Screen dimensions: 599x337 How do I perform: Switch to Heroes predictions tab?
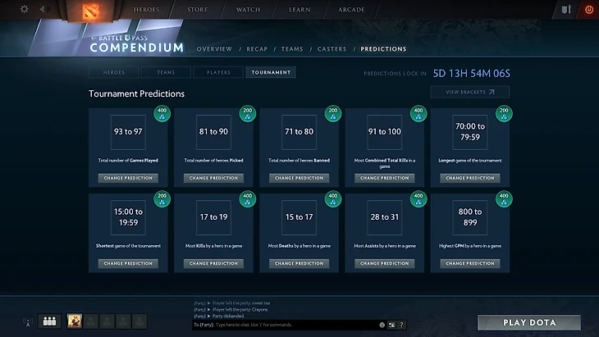click(x=113, y=72)
